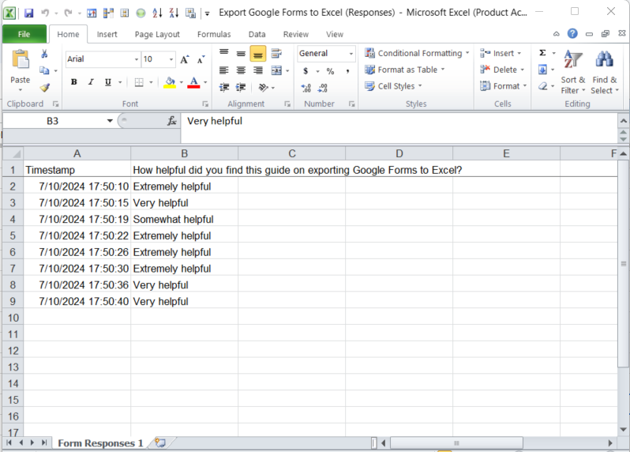Click the Save icon in quick access toolbar
The height and width of the screenshot is (452, 630).
point(28,13)
